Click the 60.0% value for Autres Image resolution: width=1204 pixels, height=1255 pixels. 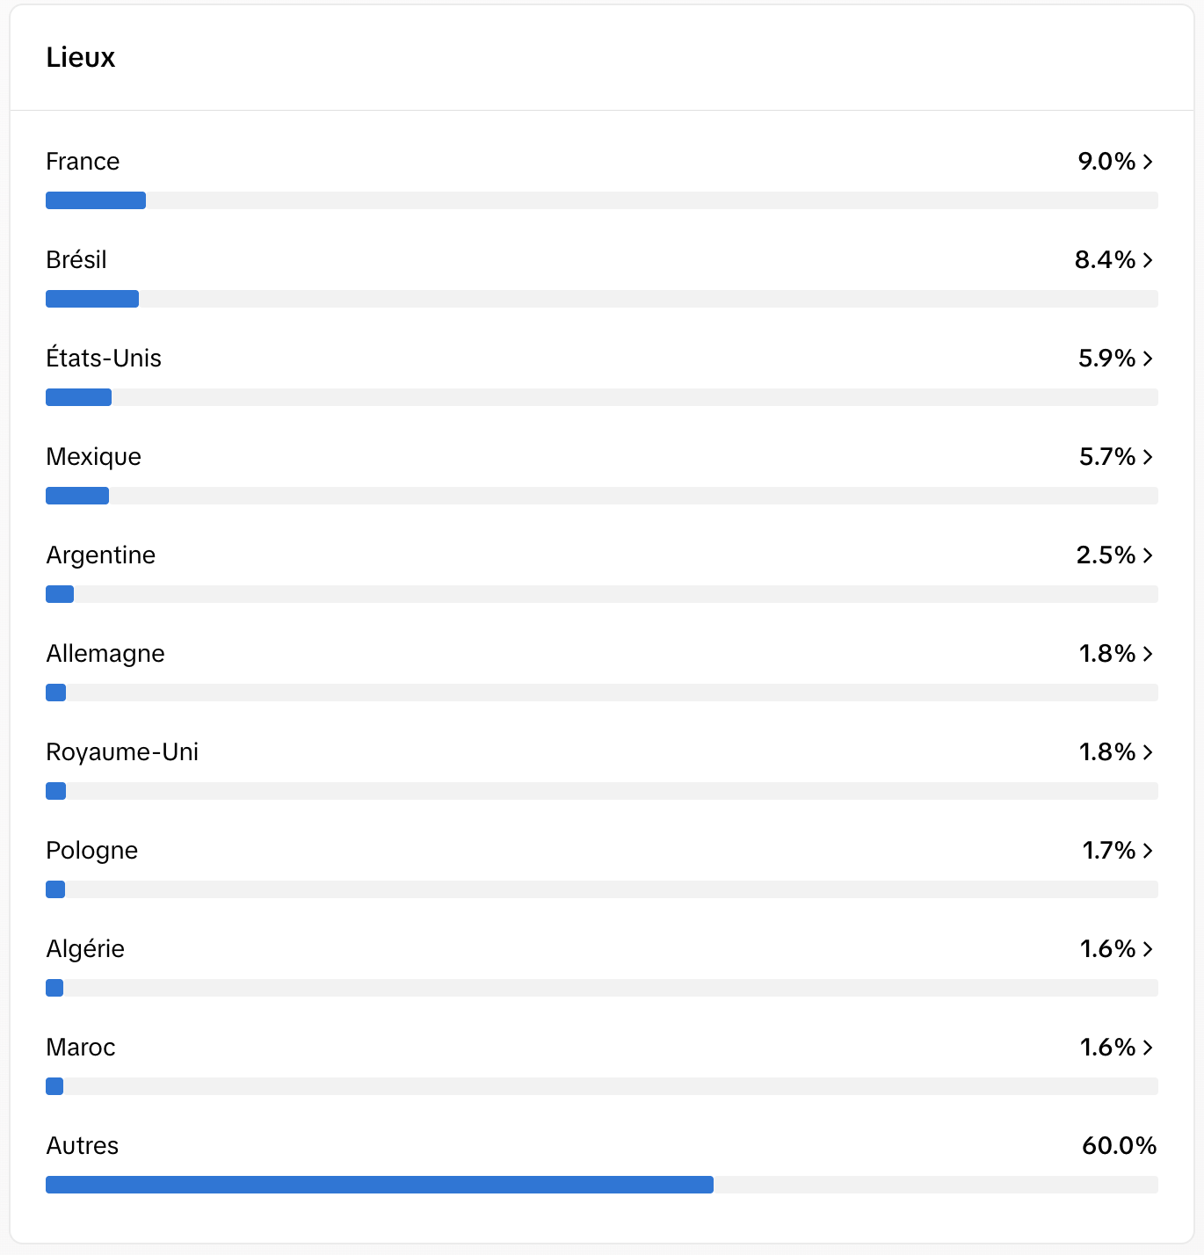(x=1120, y=1146)
